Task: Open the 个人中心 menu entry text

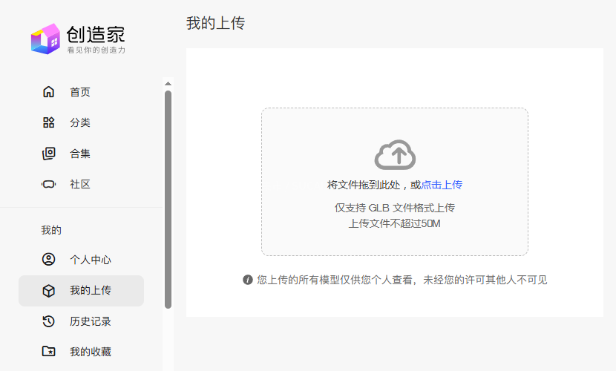Action: click(x=91, y=260)
